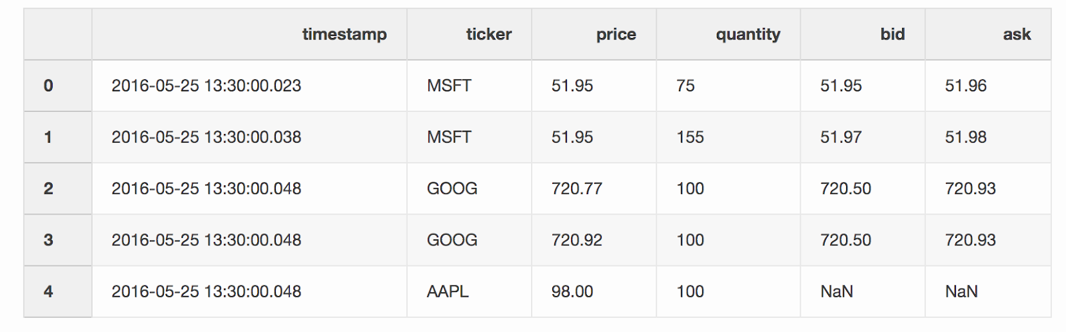Click the bid cell 51.97
Screen dimensions: 1066x332
pyautogui.click(x=841, y=137)
